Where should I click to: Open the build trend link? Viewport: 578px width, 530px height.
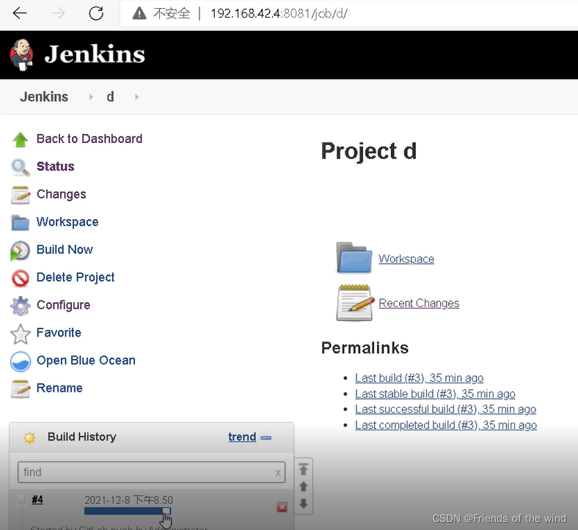pyautogui.click(x=242, y=437)
